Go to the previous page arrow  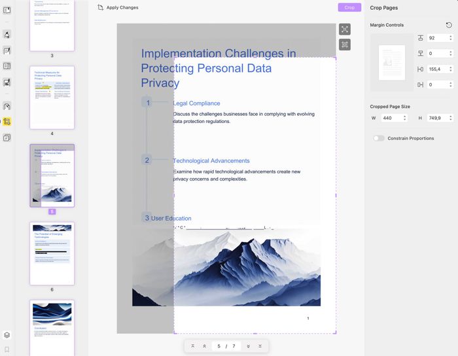[x=204, y=346]
